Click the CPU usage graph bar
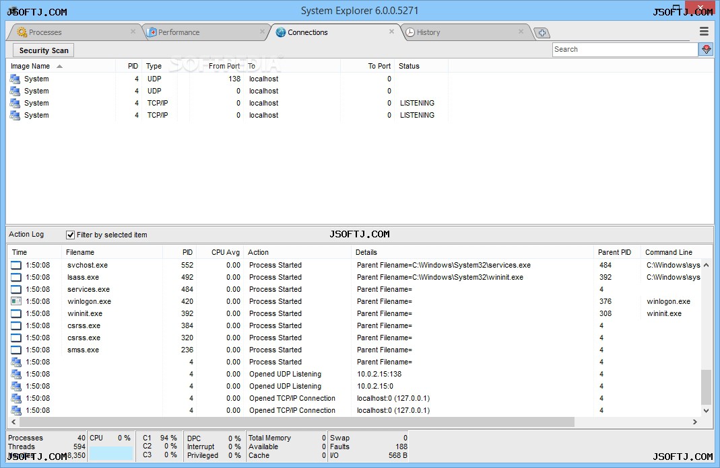The image size is (720, 468). [110, 453]
